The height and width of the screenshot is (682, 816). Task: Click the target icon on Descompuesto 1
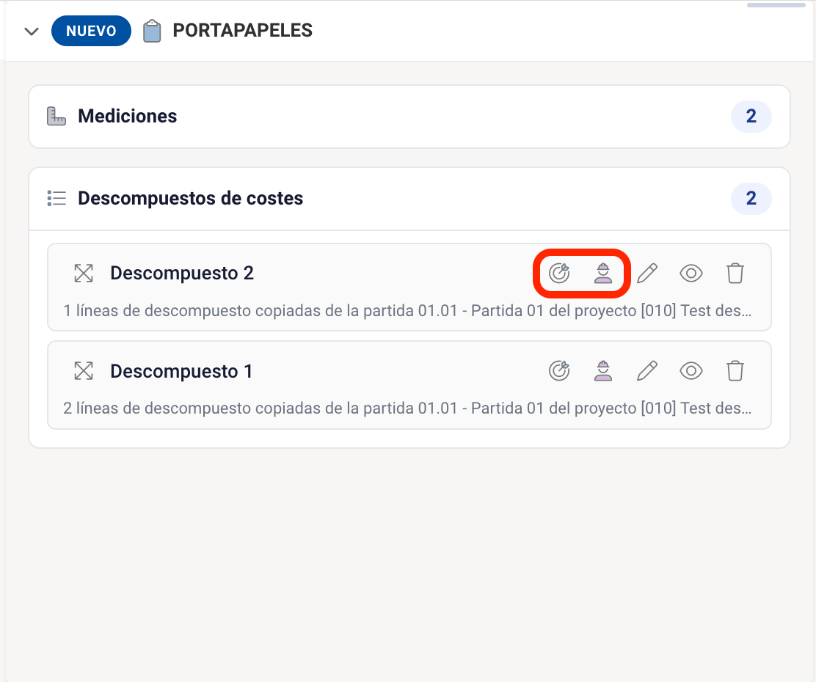point(559,371)
